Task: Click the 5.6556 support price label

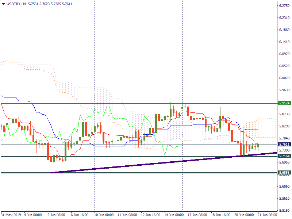Action: click(x=284, y=172)
